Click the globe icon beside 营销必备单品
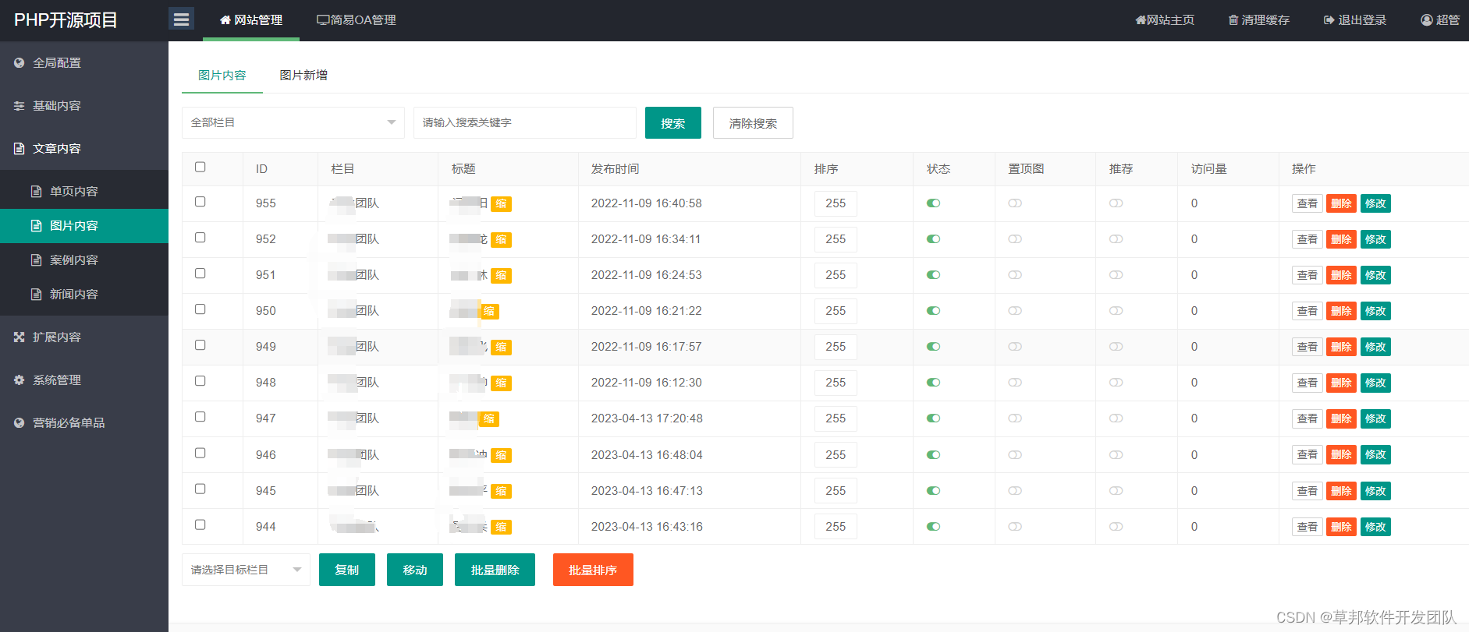The width and height of the screenshot is (1469, 632). 20,423
